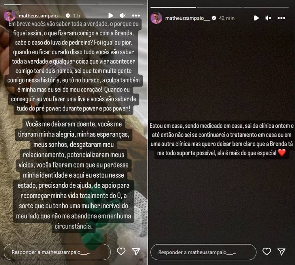Play the right story (42 min)
This screenshot has height=265, width=295.
[256, 18]
